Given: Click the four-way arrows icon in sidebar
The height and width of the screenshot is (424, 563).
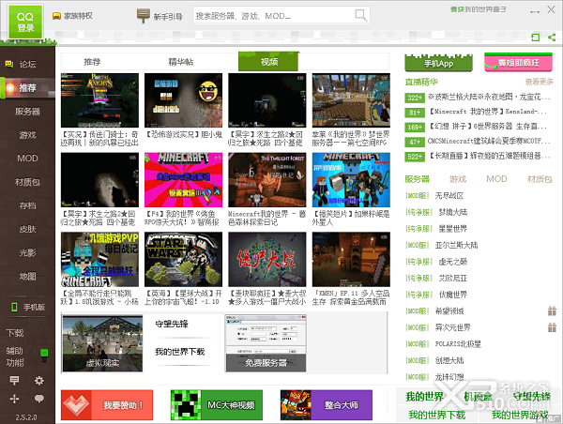Looking at the screenshot, I should 14,399.
